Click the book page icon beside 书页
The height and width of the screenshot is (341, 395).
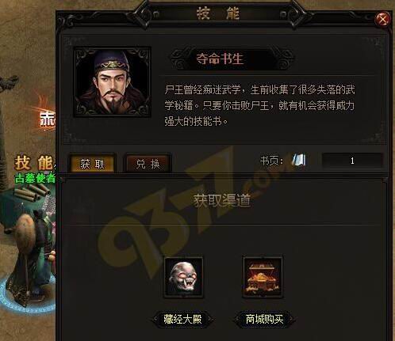click(299, 160)
